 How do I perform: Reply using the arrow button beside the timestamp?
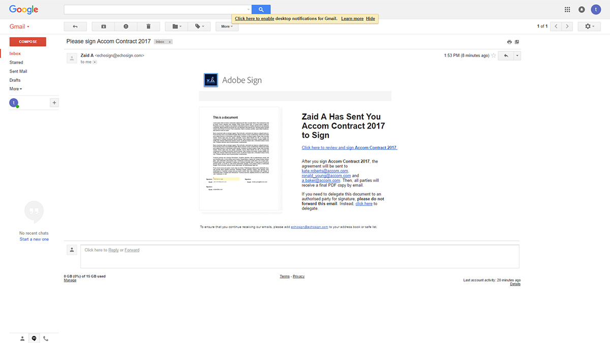pos(506,55)
